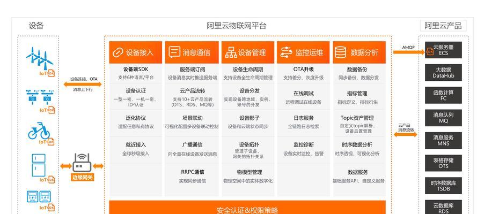
Task: Click the 就近接入 item
Action: point(136,144)
